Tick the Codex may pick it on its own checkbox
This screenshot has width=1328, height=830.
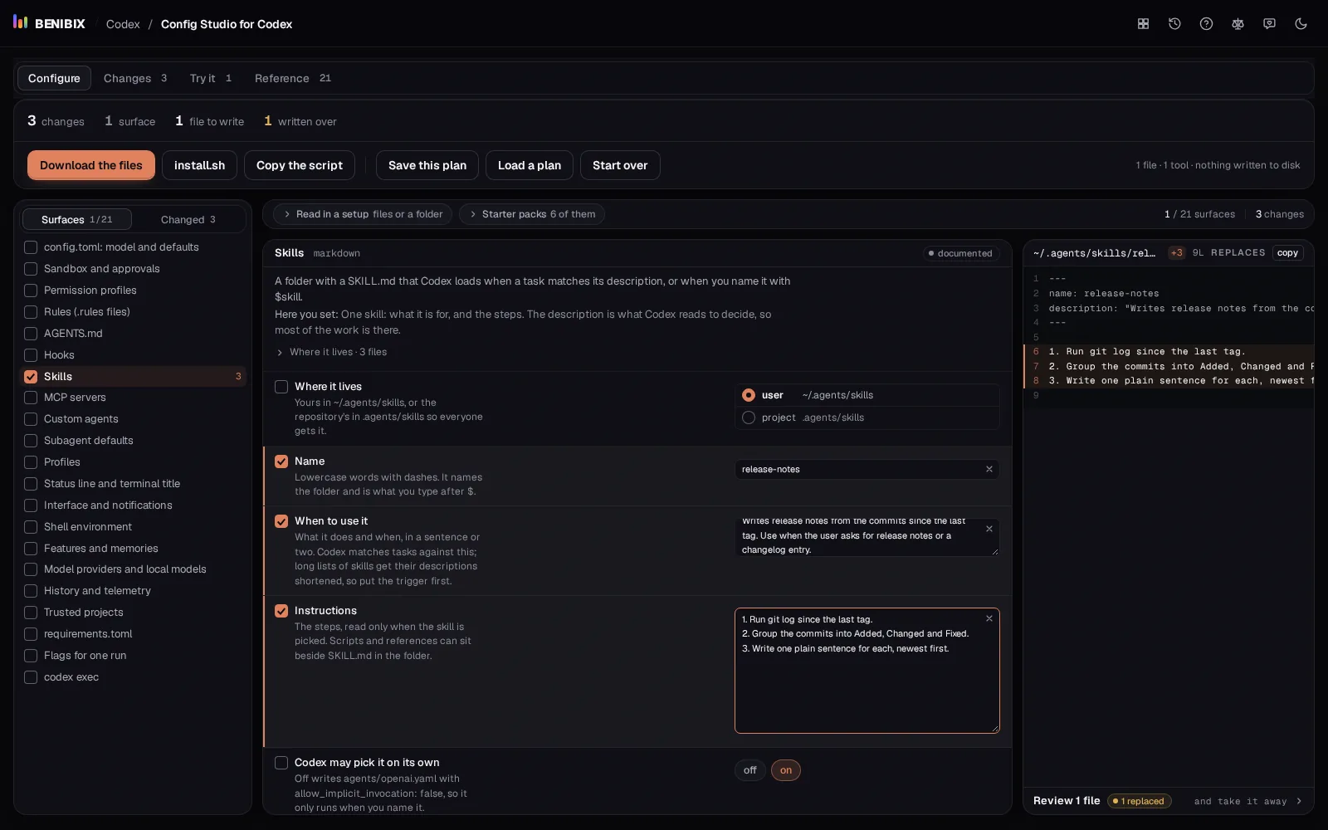[281, 763]
